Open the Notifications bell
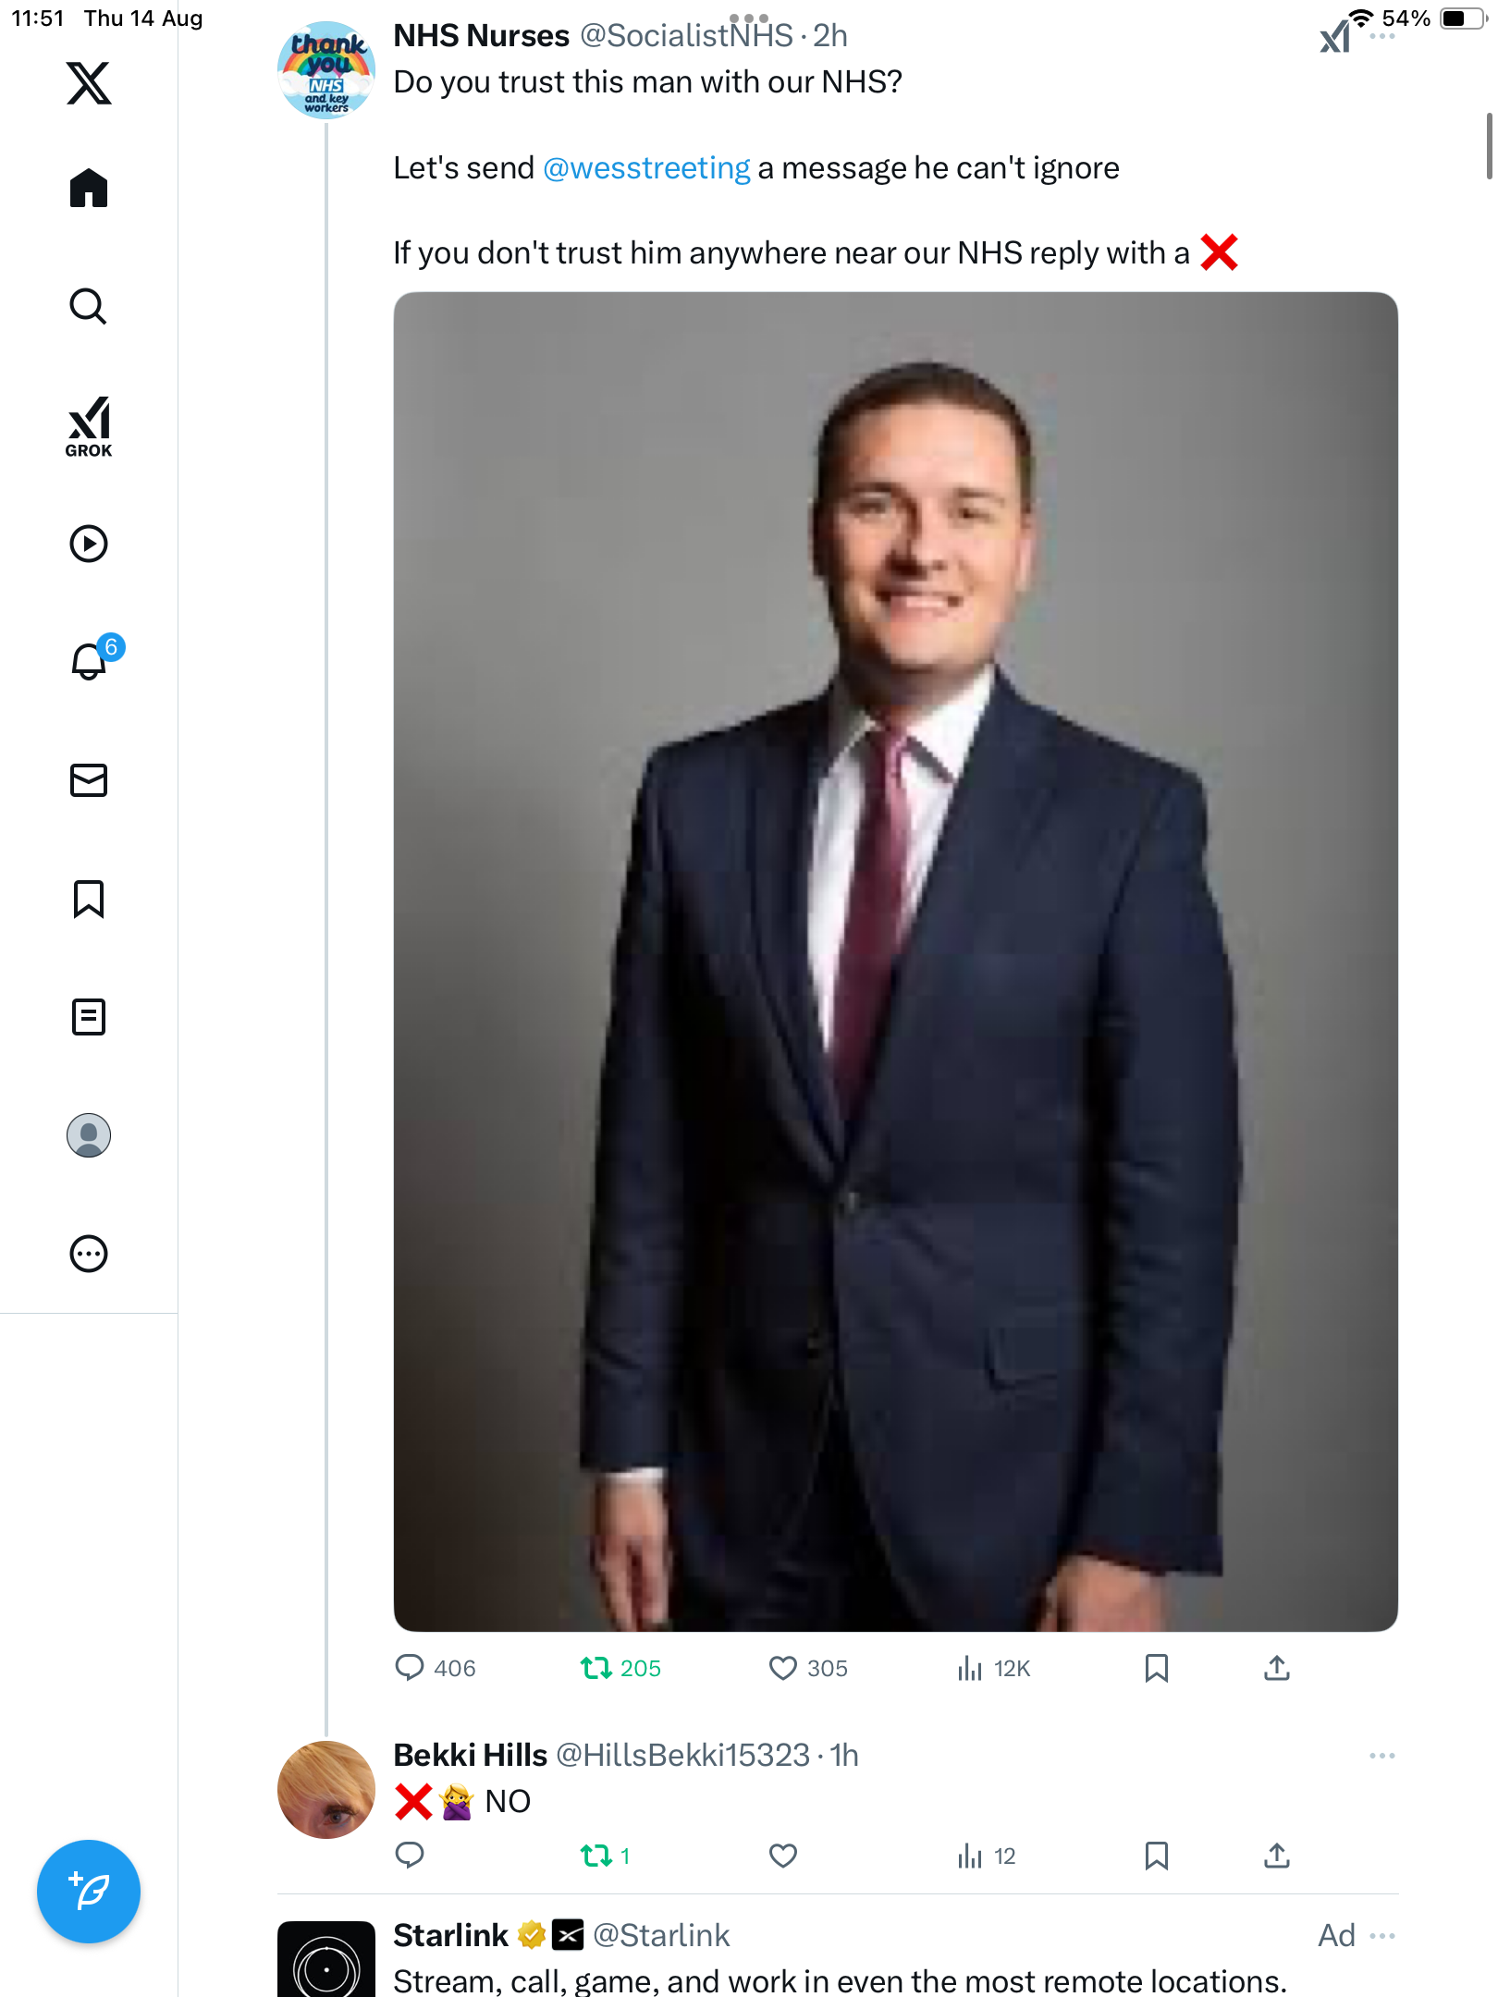 89,662
